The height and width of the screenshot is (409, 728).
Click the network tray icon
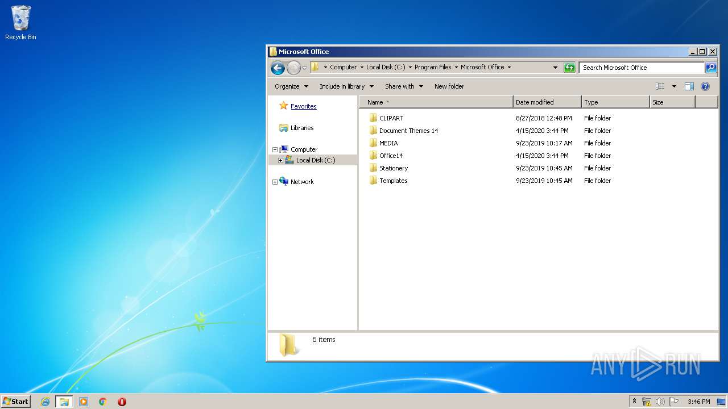pos(647,402)
